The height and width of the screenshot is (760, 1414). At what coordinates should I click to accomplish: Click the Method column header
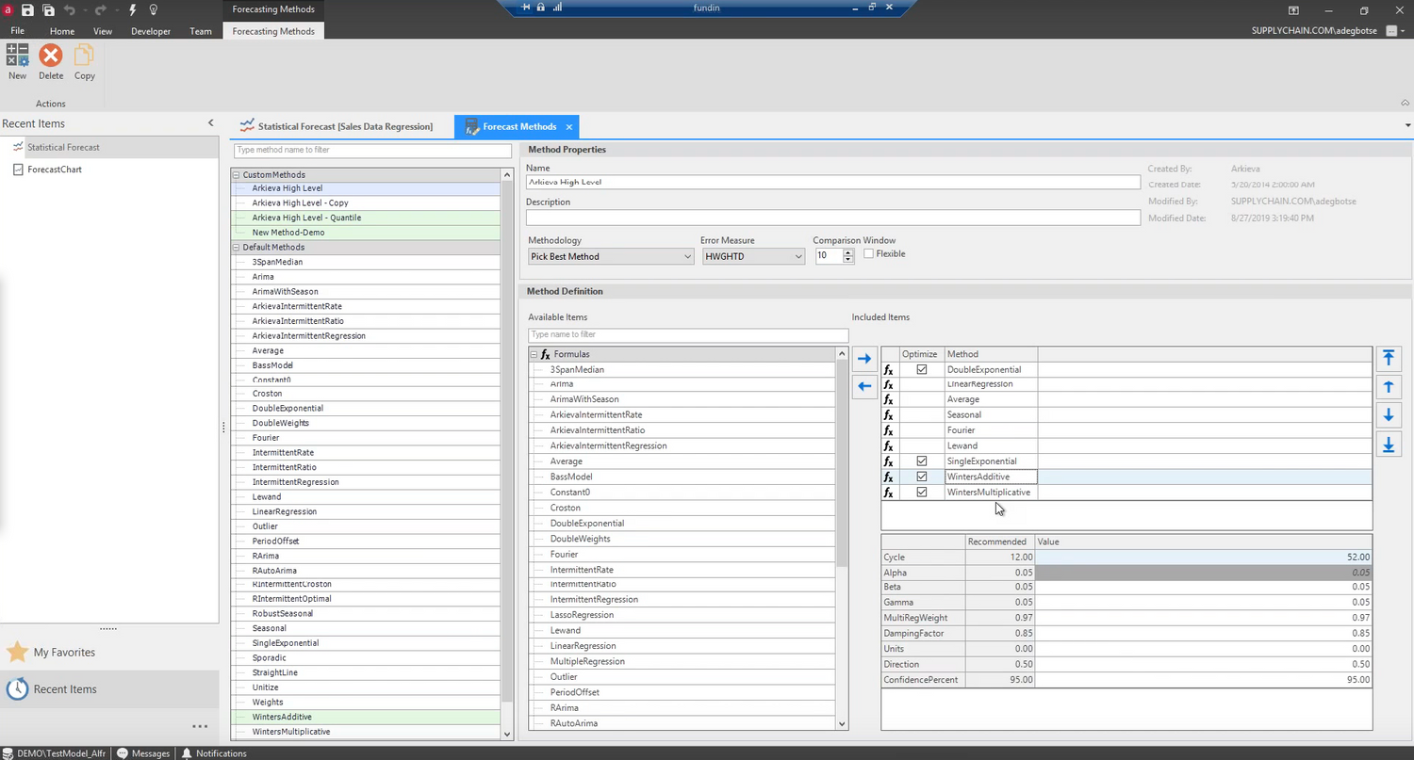click(991, 354)
